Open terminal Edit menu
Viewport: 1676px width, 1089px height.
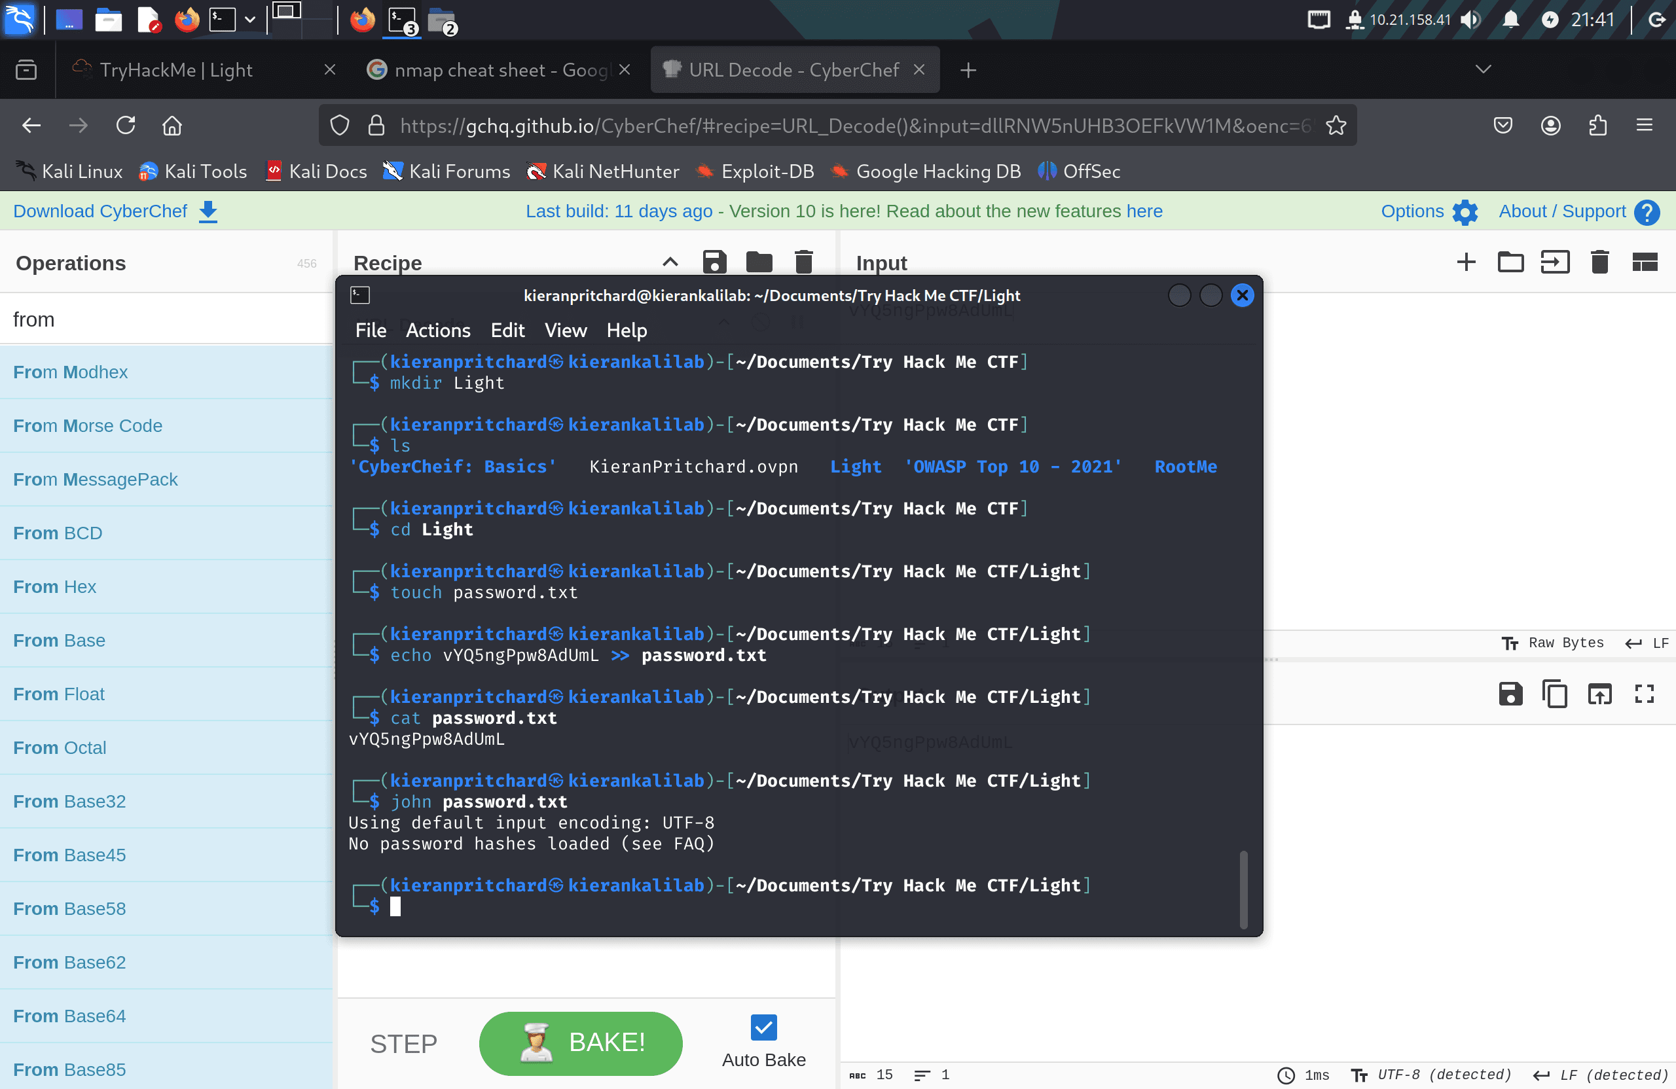pyautogui.click(x=507, y=330)
